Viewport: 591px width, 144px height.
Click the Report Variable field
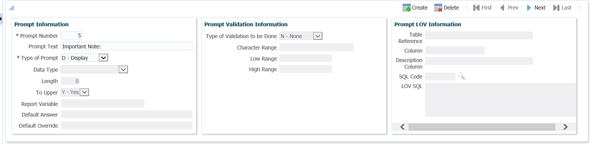(x=103, y=104)
